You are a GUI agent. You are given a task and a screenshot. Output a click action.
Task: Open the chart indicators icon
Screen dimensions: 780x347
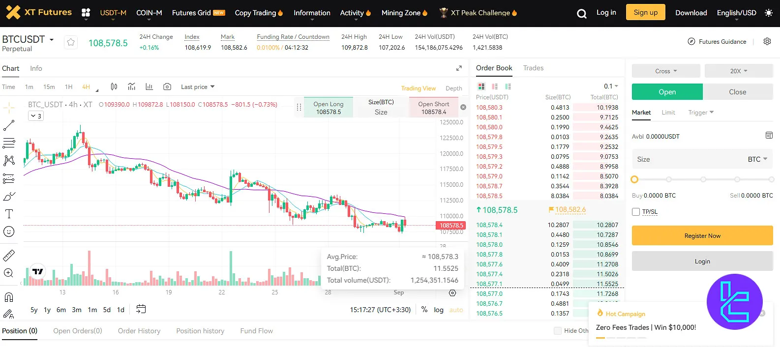131,87
